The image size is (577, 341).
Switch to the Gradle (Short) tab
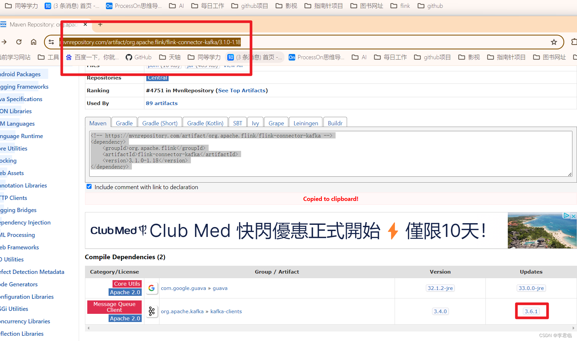point(160,123)
